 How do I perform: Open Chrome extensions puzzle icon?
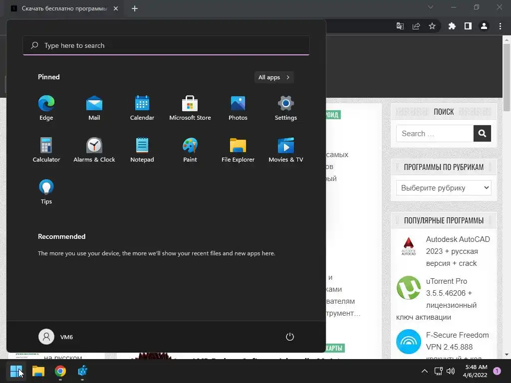(x=452, y=26)
